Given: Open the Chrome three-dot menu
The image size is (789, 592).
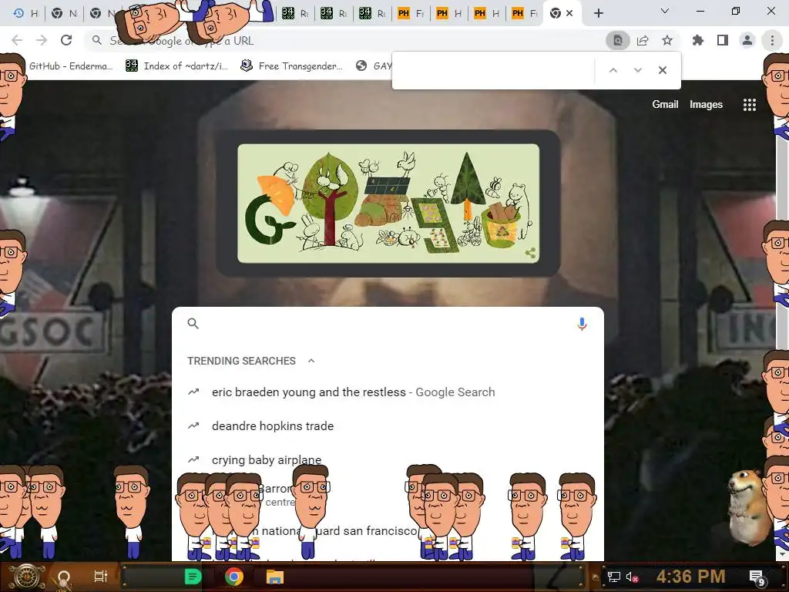Looking at the screenshot, I should [x=772, y=40].
